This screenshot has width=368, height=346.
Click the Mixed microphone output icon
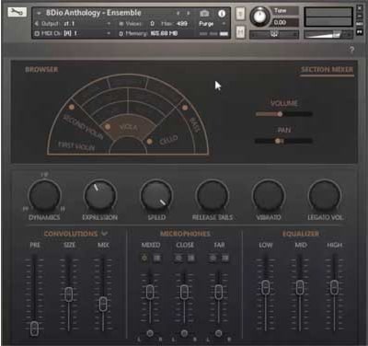[x=157, y=259]
